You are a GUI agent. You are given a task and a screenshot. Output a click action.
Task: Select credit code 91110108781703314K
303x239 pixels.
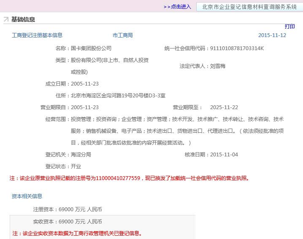point(237,48)
